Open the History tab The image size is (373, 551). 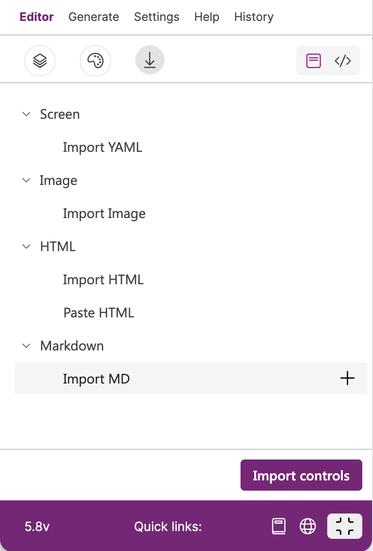pyautogui.click(x=254, y=17)
